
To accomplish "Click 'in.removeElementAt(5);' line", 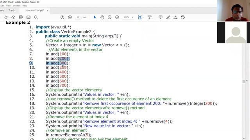I will pos(69,135).
